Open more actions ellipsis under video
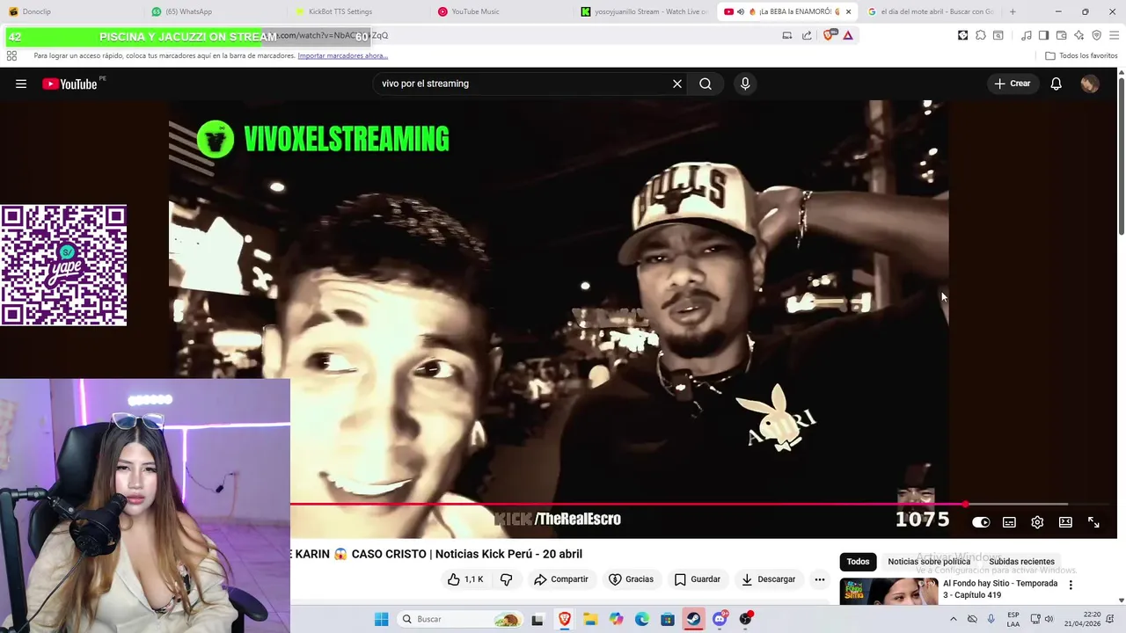1126x633 pixels. point(819,579)
